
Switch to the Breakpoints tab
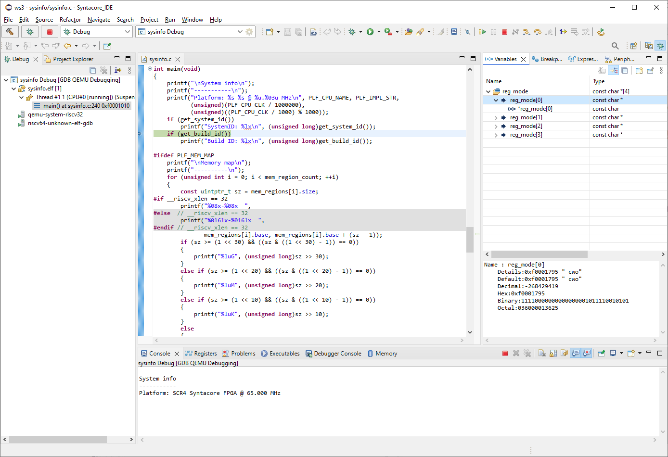(x=547, y=59)
